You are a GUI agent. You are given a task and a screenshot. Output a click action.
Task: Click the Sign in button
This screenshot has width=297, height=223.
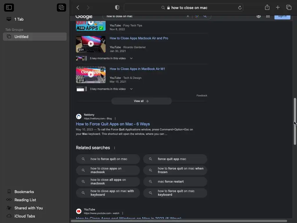[282, 17]
